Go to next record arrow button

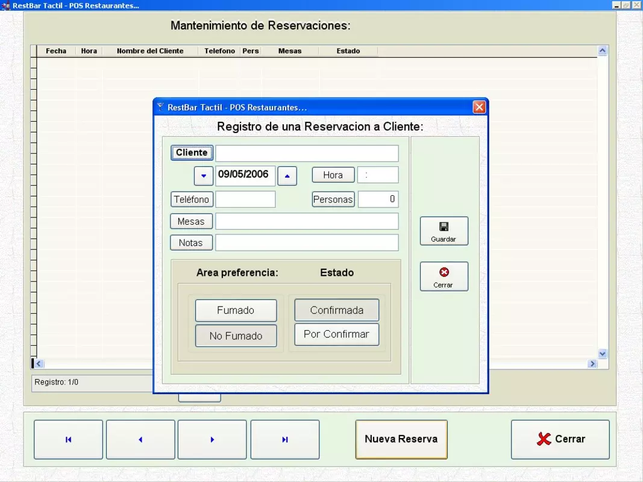(x=212, y=439)
